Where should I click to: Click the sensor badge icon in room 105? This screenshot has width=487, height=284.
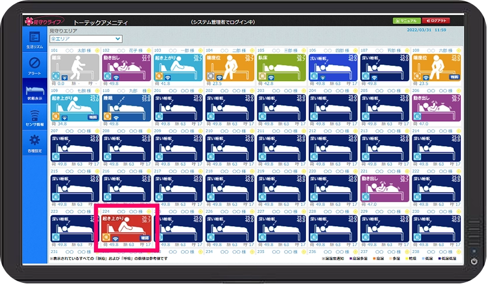[262, 76]
